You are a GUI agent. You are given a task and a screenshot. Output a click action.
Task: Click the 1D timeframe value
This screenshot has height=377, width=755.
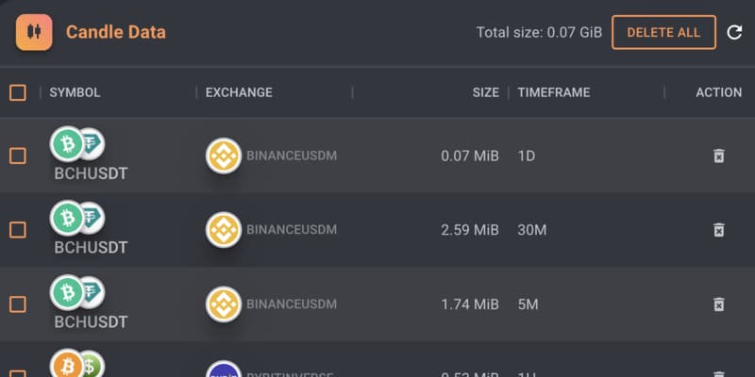pyautogui.click(x=527, y=156)
